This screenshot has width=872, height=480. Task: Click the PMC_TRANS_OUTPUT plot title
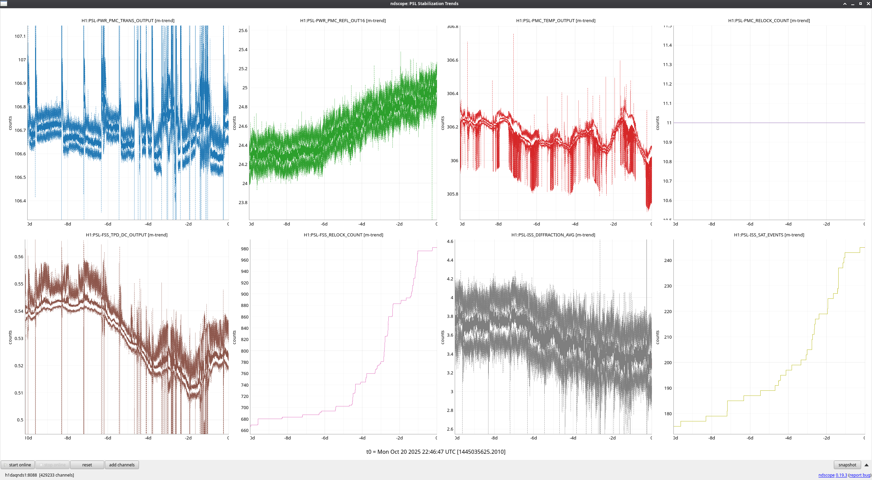point(128,20)
